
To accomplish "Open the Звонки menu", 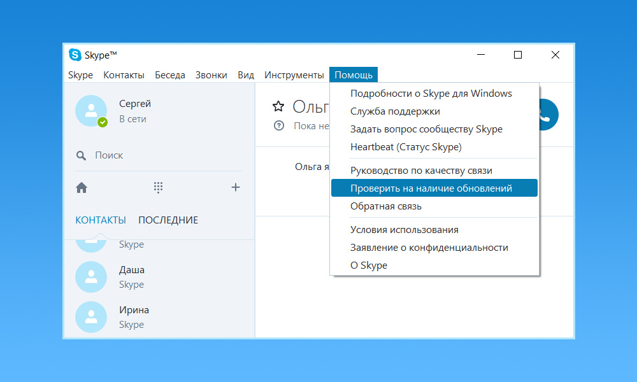I will tap(211, 75).
